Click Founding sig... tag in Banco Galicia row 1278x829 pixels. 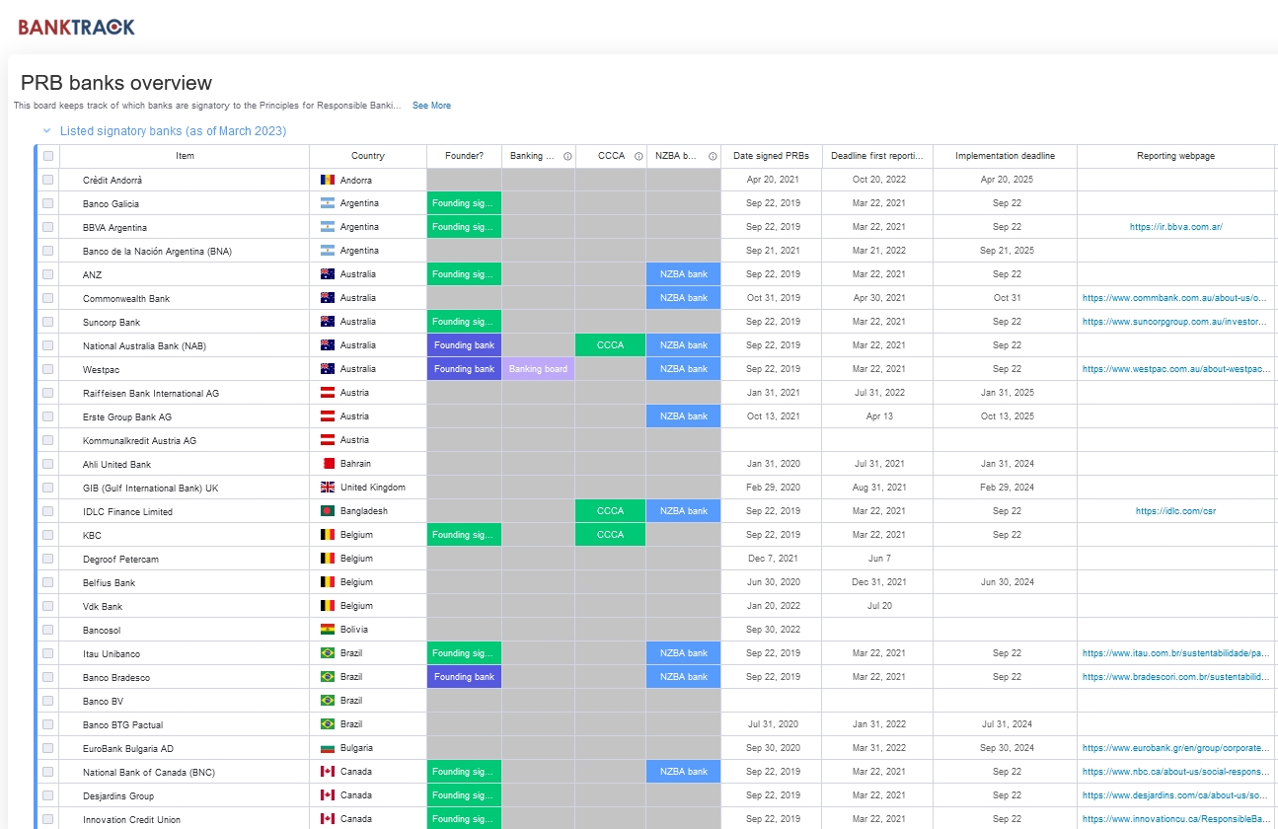464,203
